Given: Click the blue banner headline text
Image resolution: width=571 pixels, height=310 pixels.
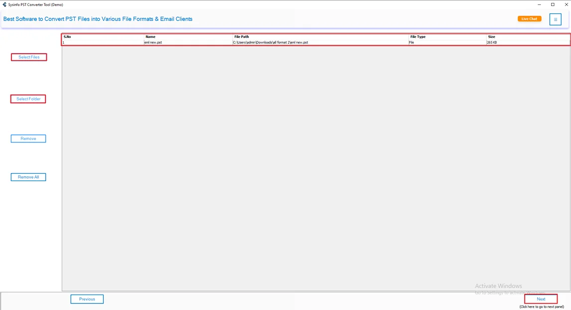Looking at the screenshot, I should (98, 18).
